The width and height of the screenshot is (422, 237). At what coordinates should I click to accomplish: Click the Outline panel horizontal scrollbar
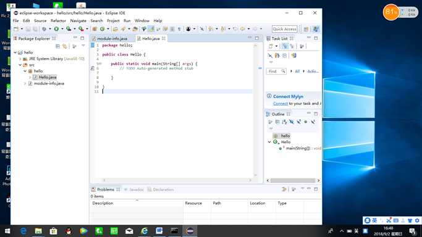[x=293, y=180]
